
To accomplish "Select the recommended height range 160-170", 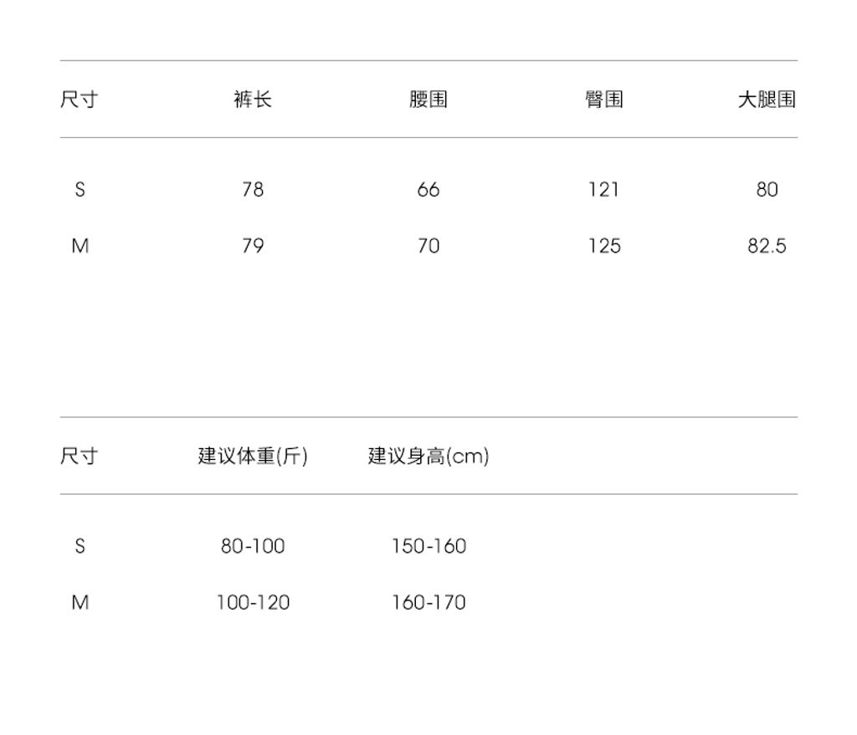I will tap(428, 602).
